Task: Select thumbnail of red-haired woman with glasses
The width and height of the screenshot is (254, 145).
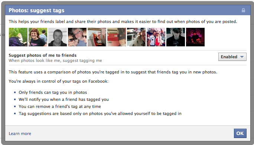Action: coord(38,37)
